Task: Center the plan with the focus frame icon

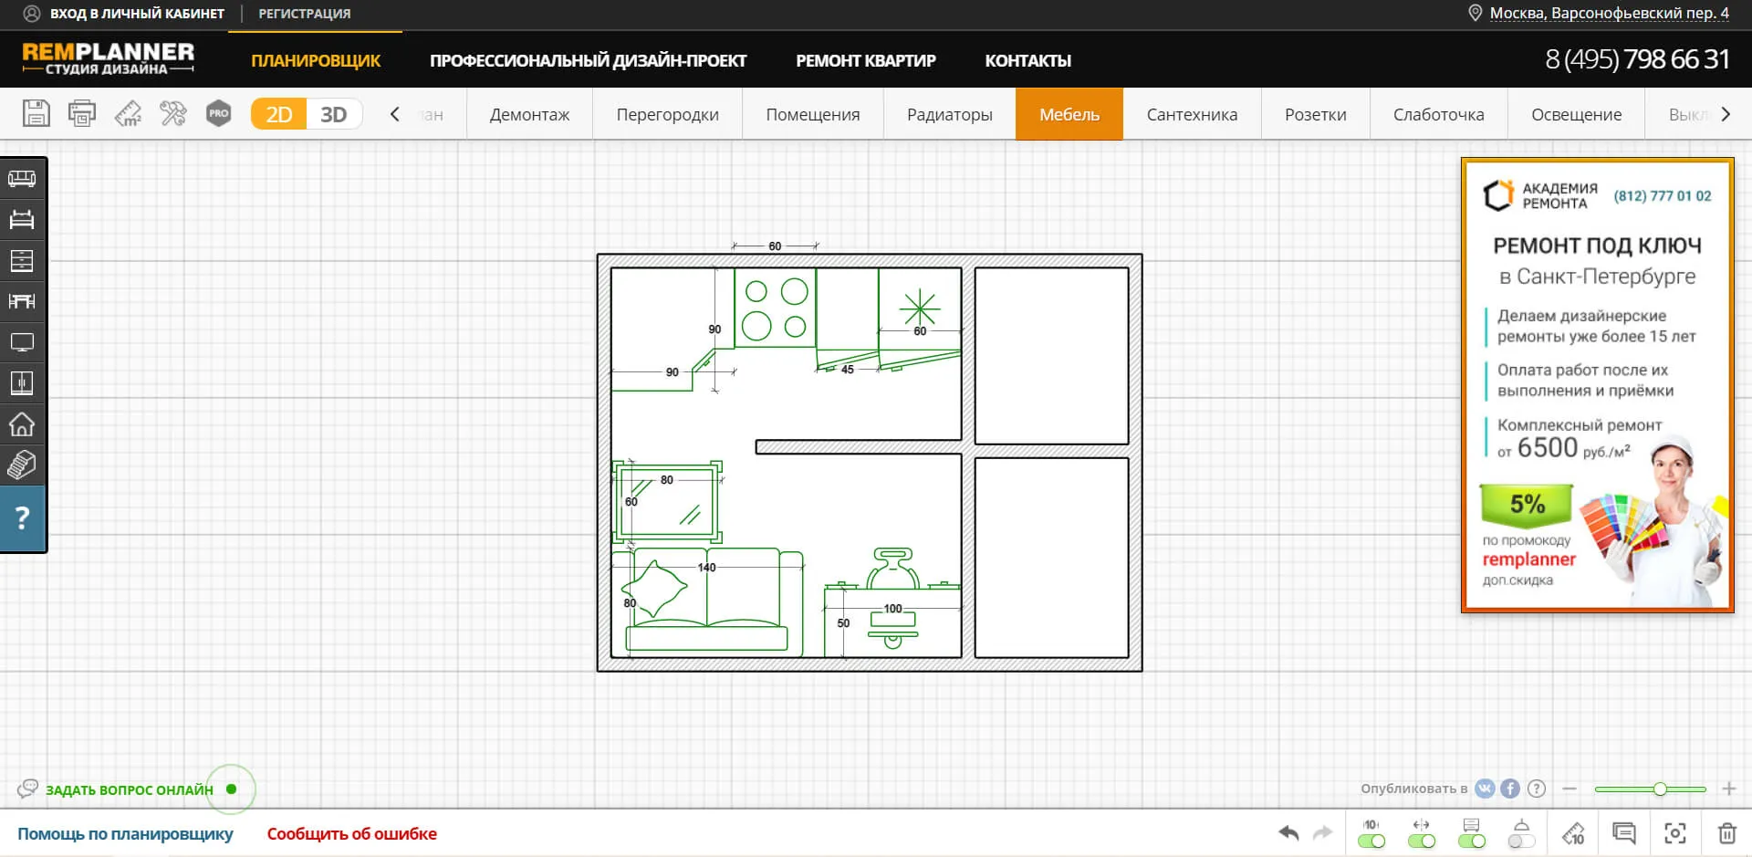Action: tap(1675, 833)
